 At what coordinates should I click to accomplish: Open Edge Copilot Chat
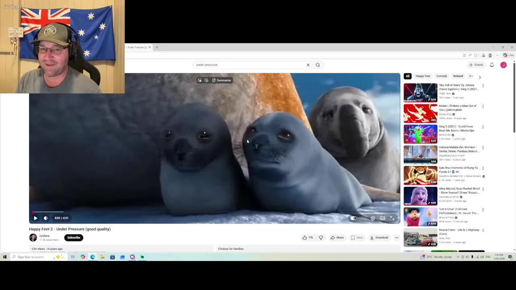tap(508, 55)
